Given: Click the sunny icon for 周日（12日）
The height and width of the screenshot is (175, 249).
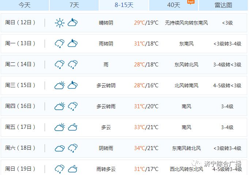Looking at the screenshot, I should click(x=60, y=23).
